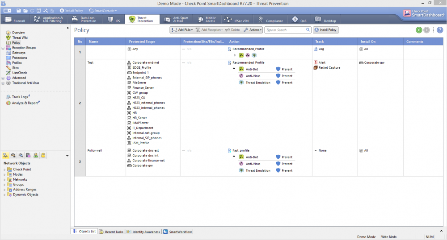Click the Open folder icon in top toolbar
447x240 pixels.
click(x=25, y=11)
